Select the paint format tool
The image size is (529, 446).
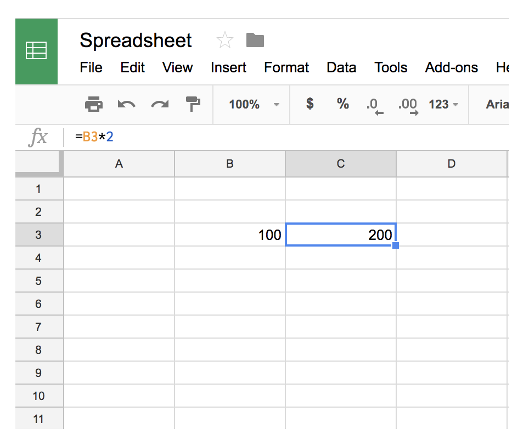[193, 104]
